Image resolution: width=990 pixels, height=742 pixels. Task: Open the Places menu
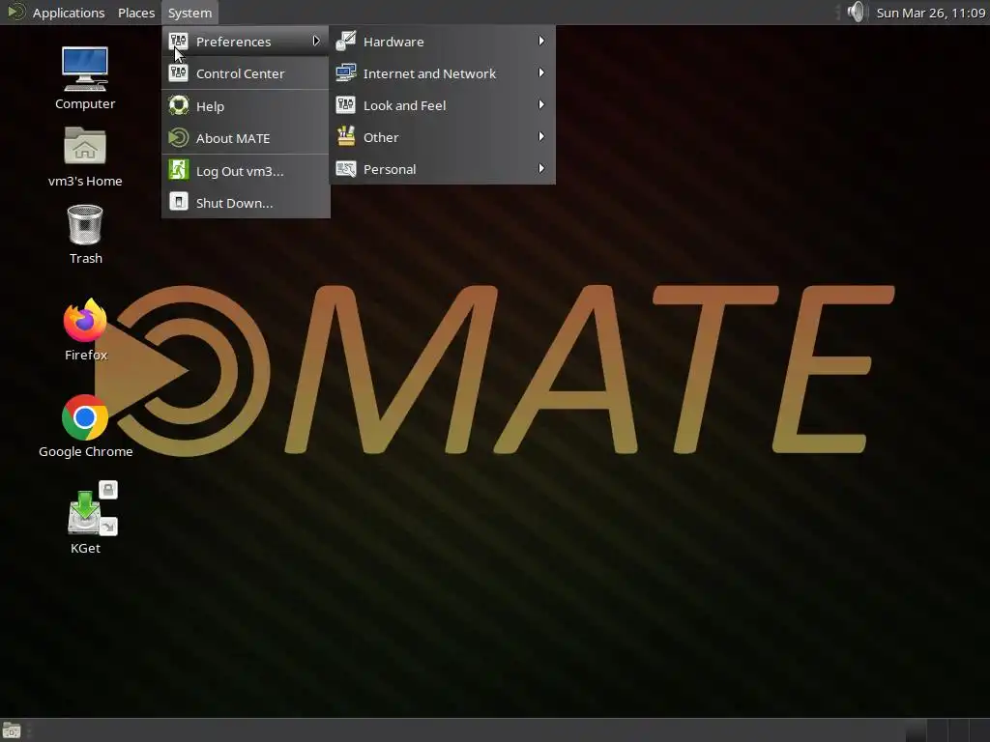point(135,13)
